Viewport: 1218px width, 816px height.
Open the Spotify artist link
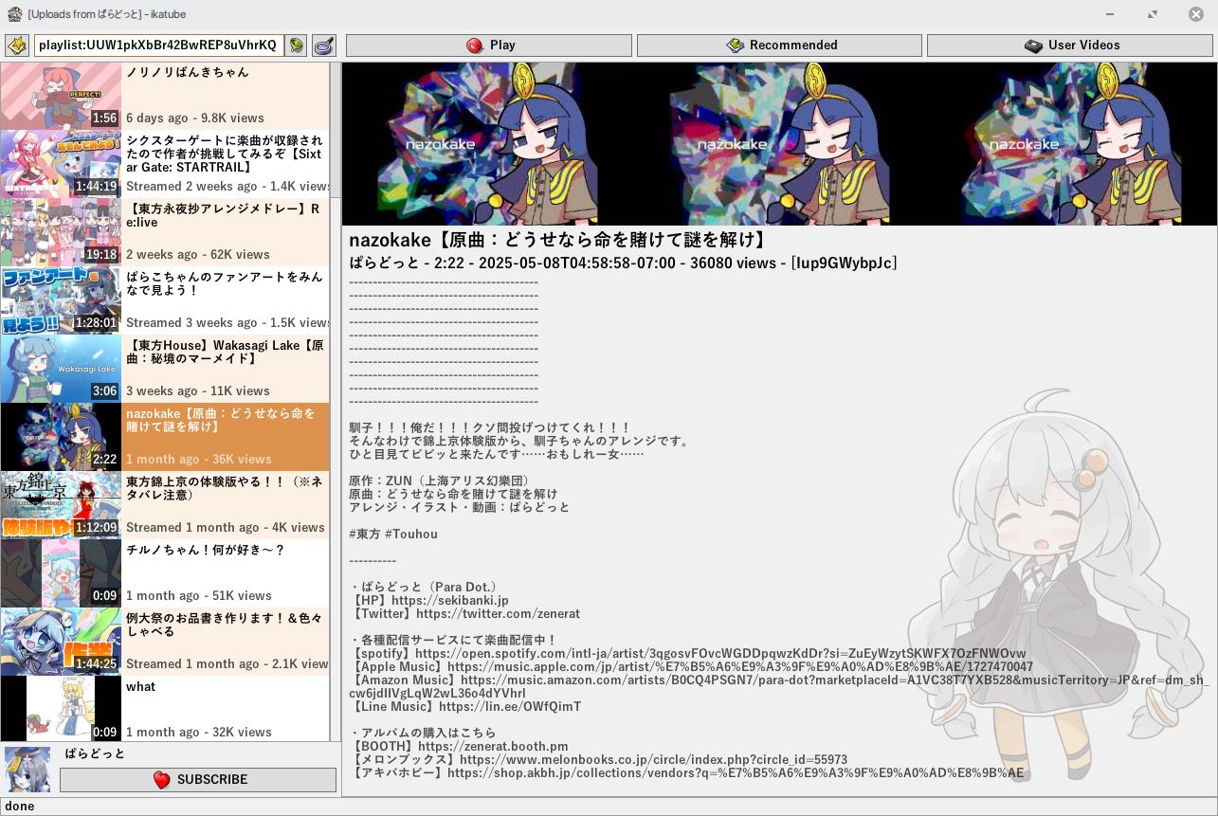[x=720, y=654]
